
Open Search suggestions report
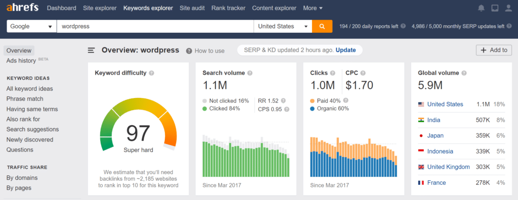tap(32, 129)
